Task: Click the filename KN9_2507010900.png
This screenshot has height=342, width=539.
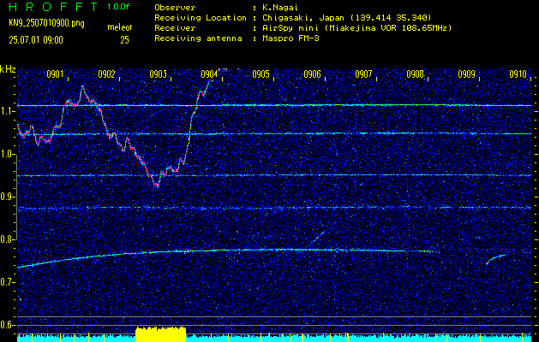Action: (x=46, y=24)
